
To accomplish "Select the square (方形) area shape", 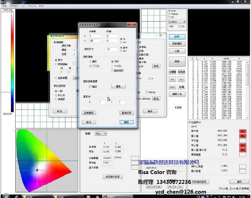I will [112, 62].
